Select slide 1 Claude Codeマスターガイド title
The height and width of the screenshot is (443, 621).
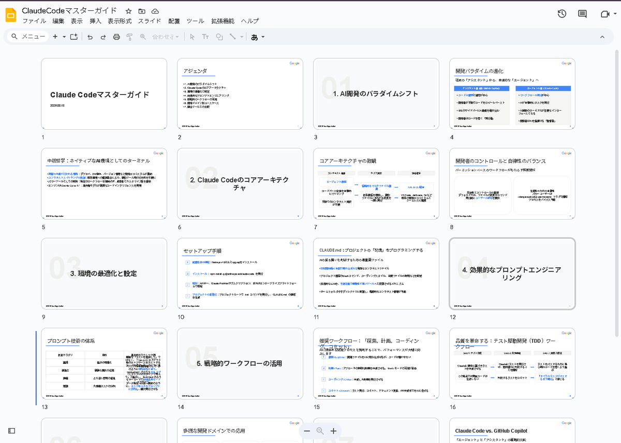(104, 94)
